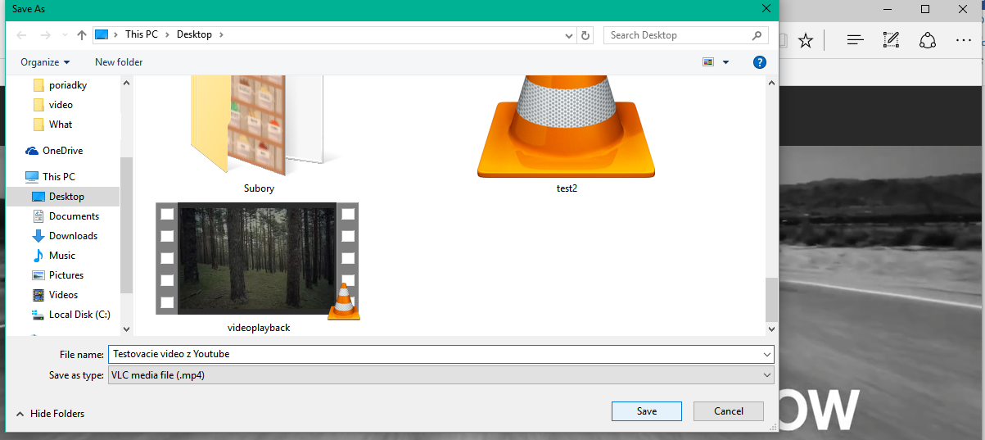Open the Hub icon in Edge
The width and height of the screenshot is (985, 440).
pos(856,40)
